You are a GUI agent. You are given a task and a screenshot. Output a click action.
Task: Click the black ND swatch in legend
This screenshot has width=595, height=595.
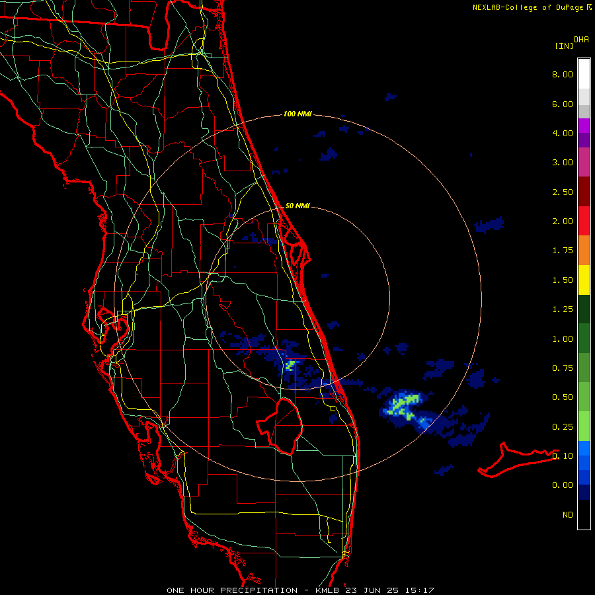[584, 514]
